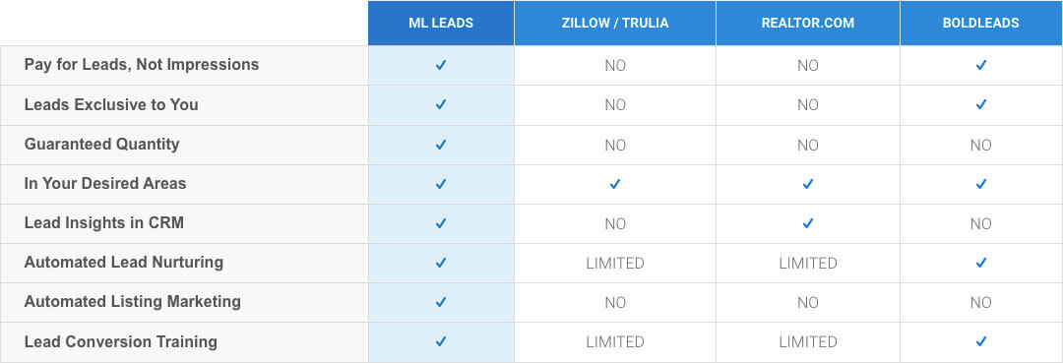Click Realtor.com checkmark for In Your Desired Areas
The image size is (1063, 363).
click(807, 184)
